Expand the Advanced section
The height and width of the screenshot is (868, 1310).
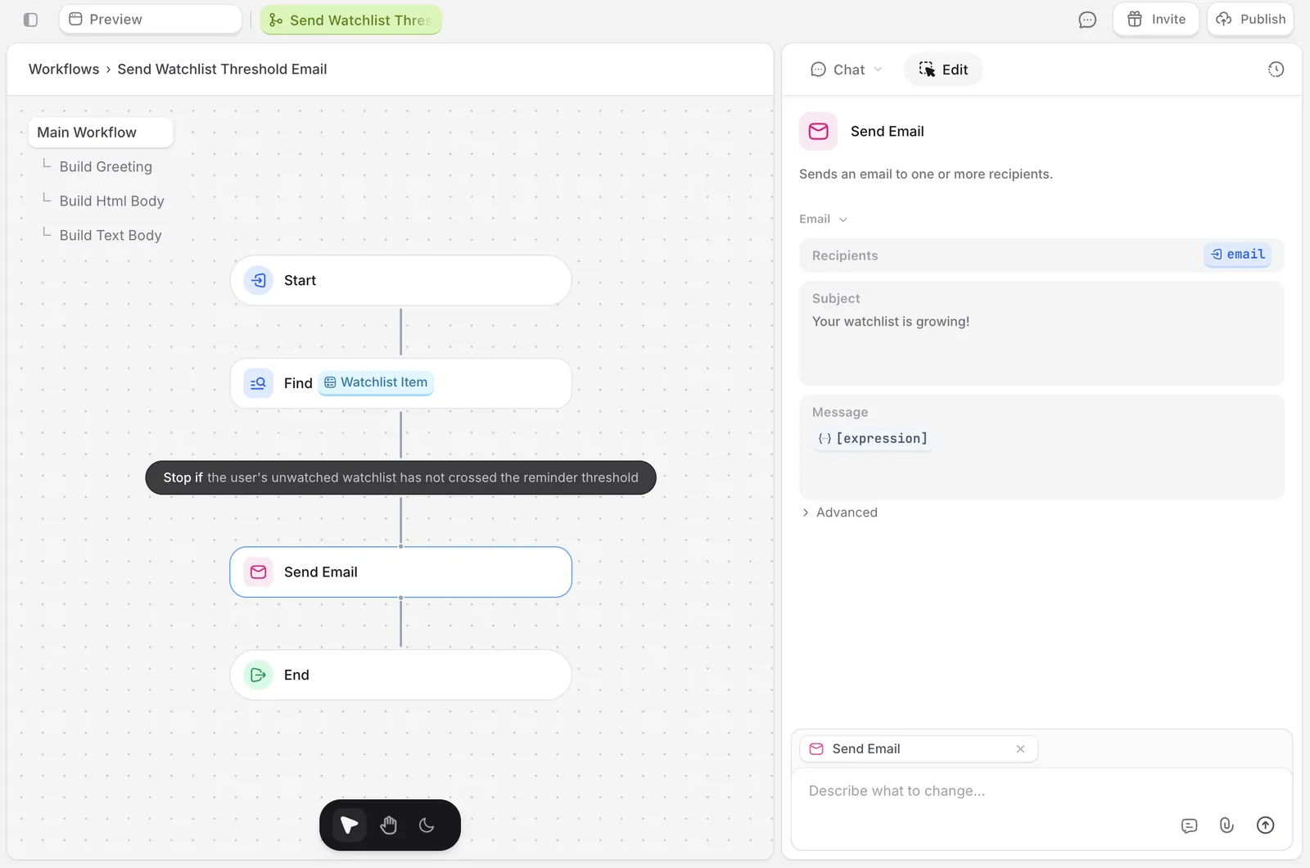coord(839,512)
